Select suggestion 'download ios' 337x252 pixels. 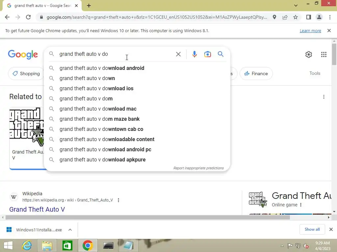[x=137, y=89]
